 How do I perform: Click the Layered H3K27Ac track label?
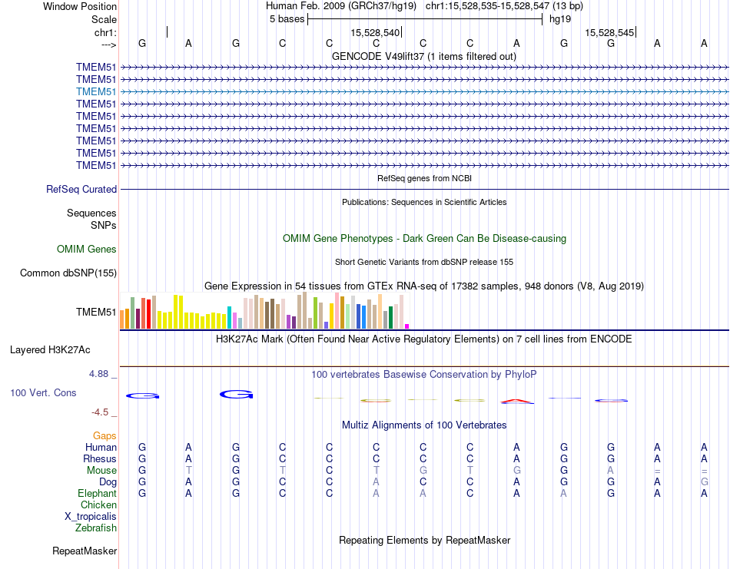(x=50, y=350)
